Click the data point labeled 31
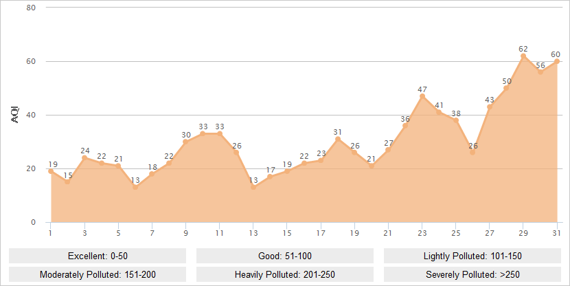Image resolution: width=570 pixels, height=286 pixels. [338, 139]
